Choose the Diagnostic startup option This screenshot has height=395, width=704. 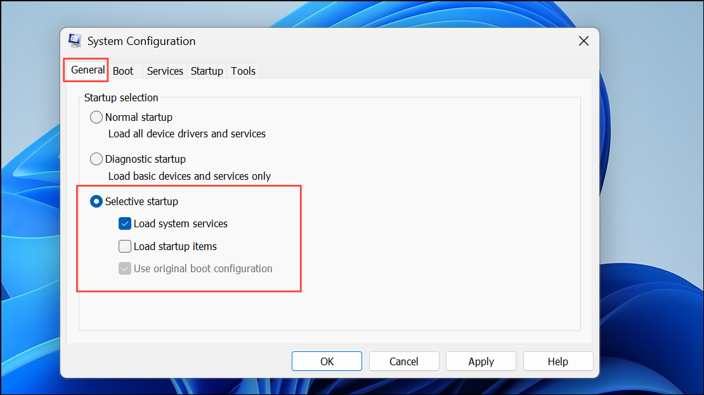96,159
